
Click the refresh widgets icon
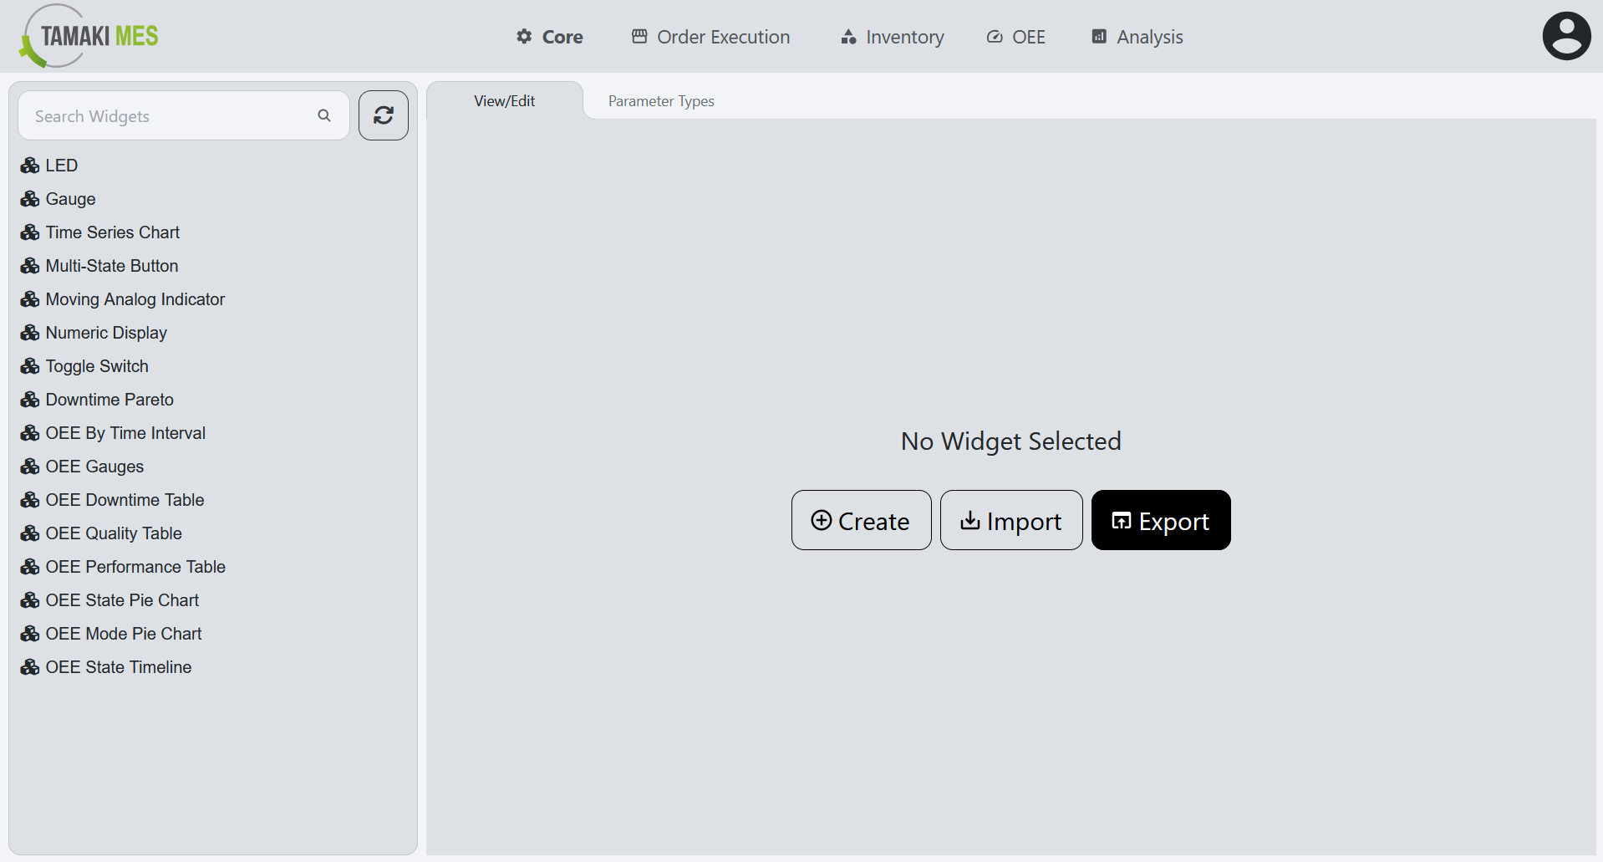[383, 115]
